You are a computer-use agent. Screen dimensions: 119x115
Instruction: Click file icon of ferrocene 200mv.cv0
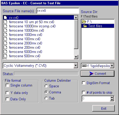(x=5, y=47)
